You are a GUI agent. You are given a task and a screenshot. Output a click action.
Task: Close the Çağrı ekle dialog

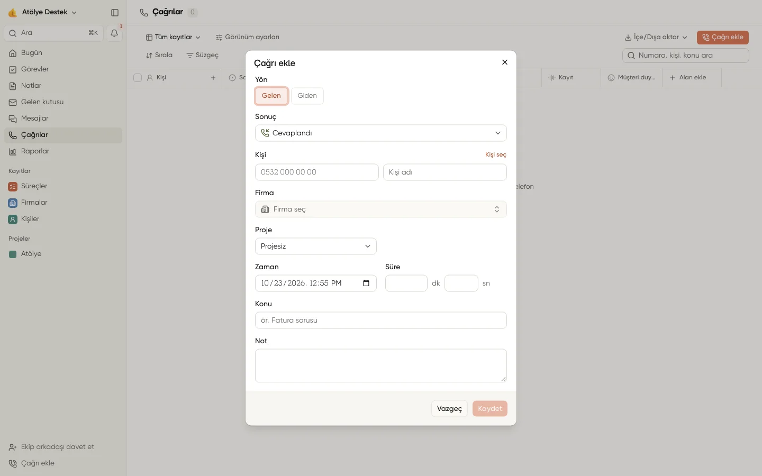click(505, 62)
